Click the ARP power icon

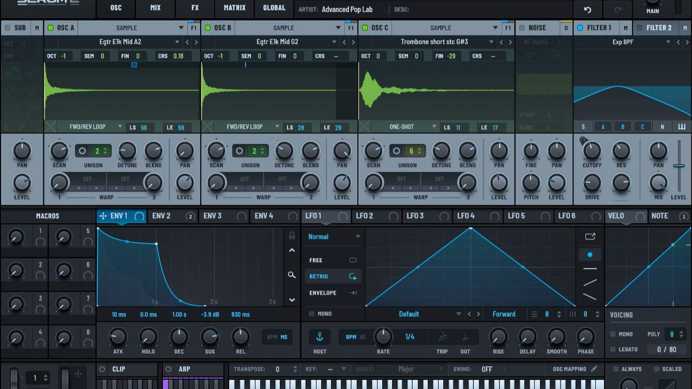[x=169, y=369]
